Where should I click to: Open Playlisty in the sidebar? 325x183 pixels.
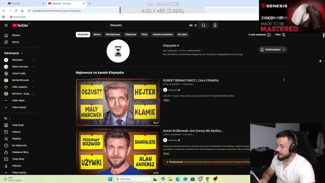coord(17,139)
